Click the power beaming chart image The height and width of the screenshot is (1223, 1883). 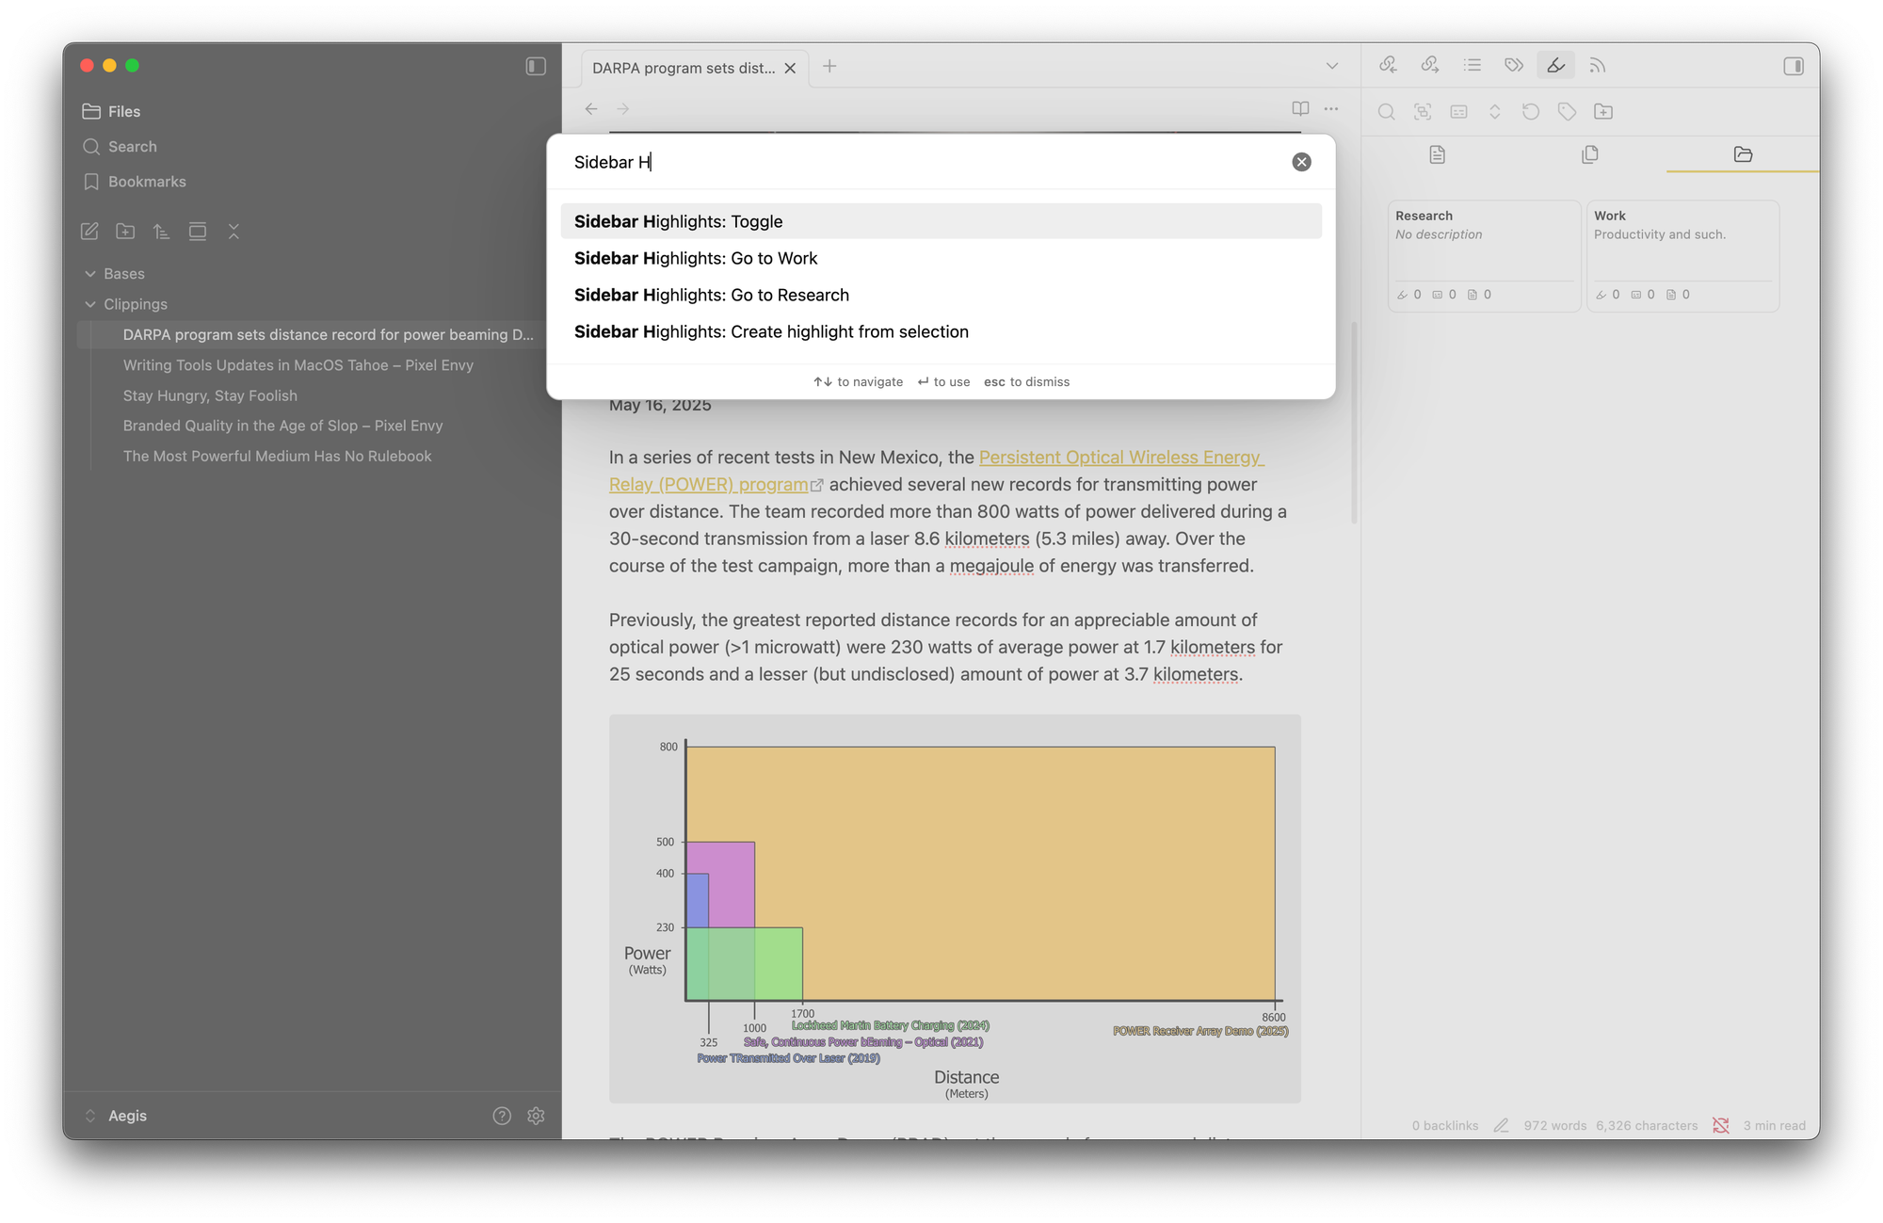point(955,909)
